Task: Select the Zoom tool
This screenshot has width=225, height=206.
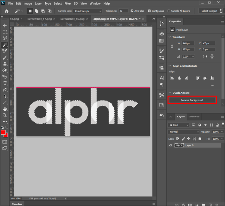Action: click(5, 115)
